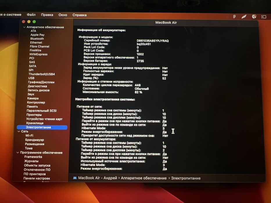Select FireWire in the sidebar
271x203 pixels.
(x=35, y=50)
